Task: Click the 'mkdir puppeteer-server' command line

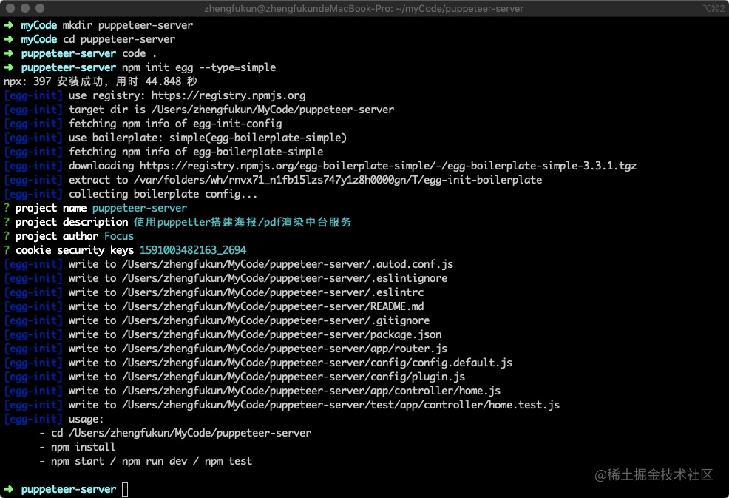Action: tap(98, 25)
